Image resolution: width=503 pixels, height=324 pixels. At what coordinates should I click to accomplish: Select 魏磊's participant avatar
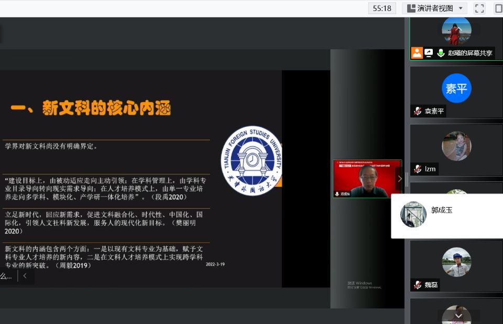456,262
